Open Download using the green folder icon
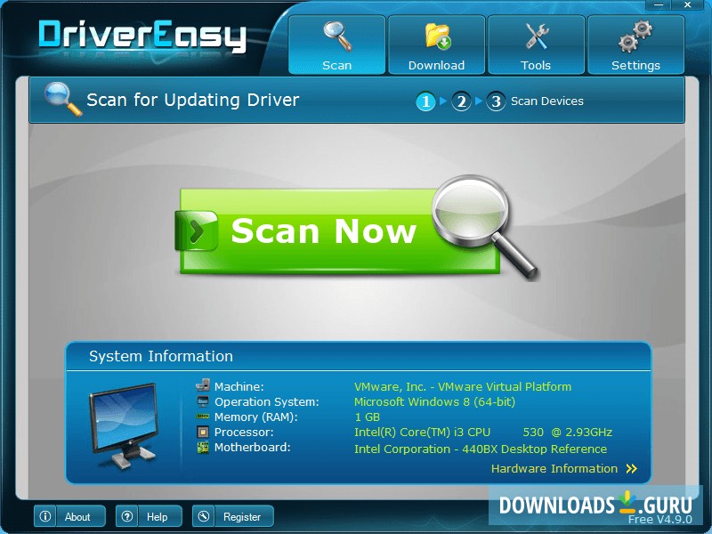 (436, 34)
